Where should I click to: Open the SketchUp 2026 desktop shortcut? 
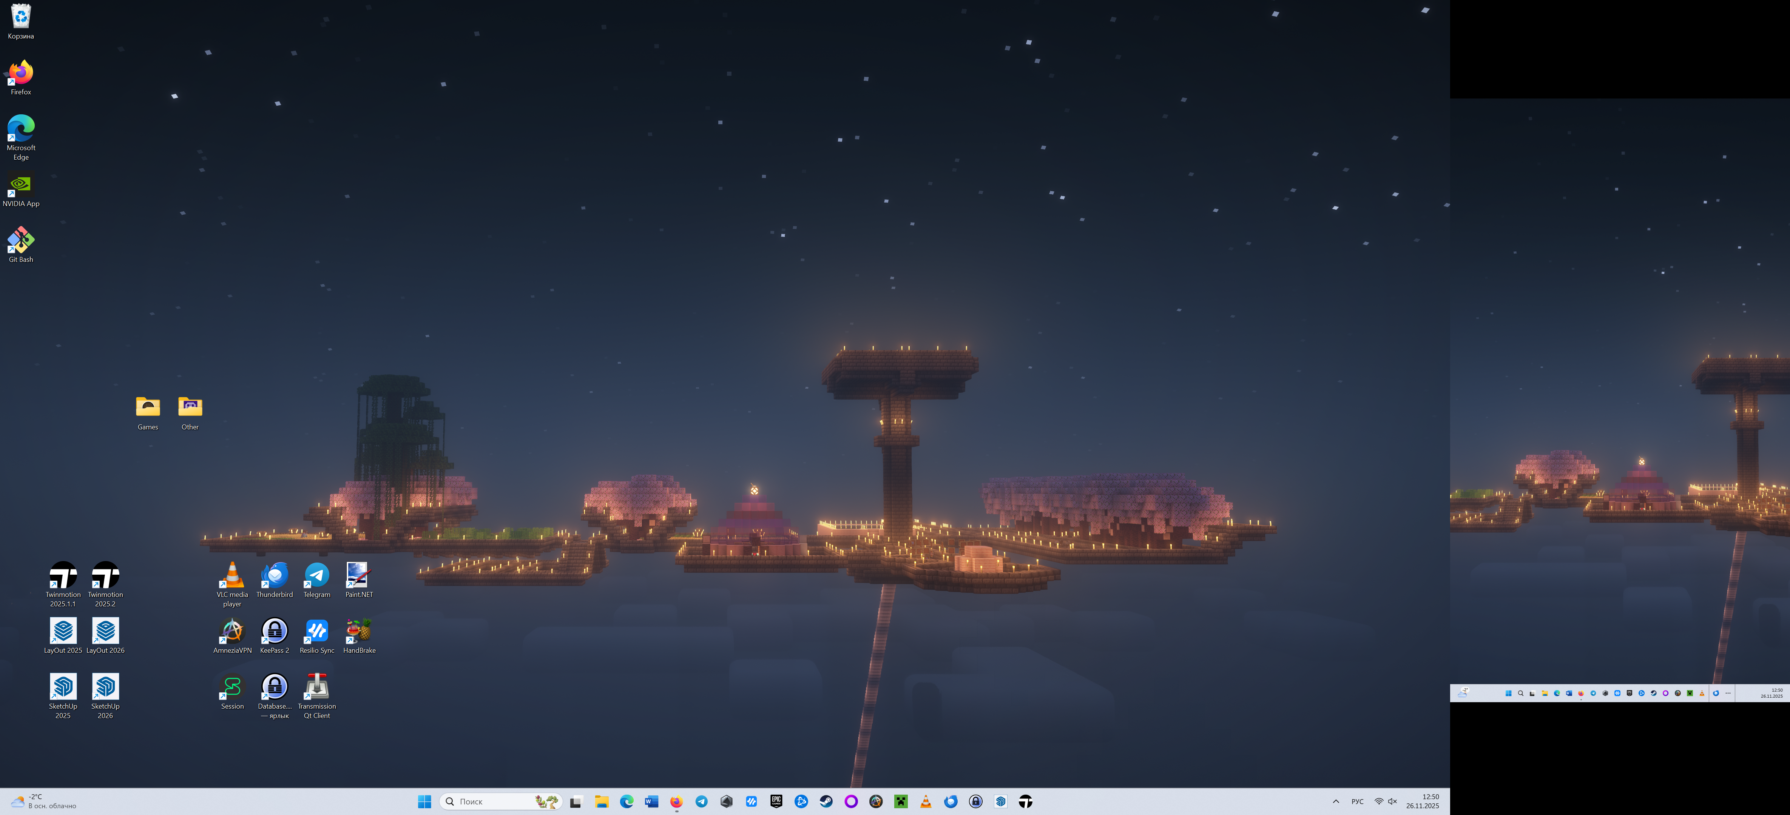pos(105,687)
